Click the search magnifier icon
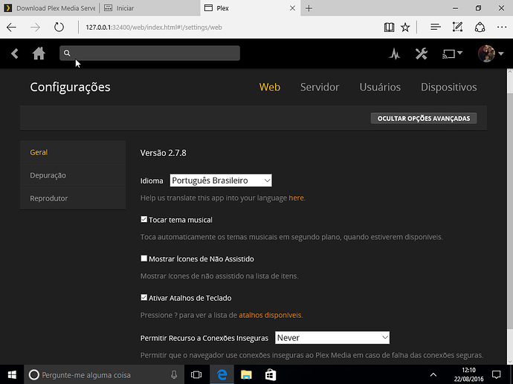The image size is (513, 384). tap(67, 53)
